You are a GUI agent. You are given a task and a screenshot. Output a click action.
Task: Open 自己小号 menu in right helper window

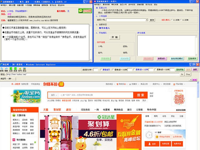[123, 5]
